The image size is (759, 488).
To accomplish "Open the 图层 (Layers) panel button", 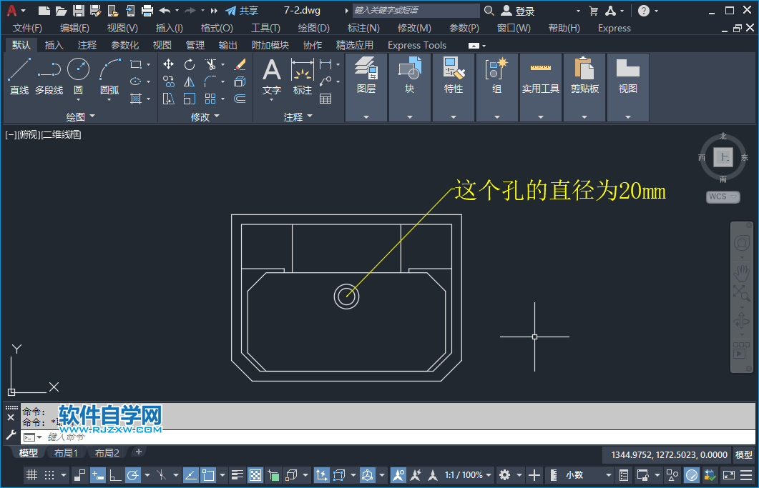I will click(x=366, y=76).
